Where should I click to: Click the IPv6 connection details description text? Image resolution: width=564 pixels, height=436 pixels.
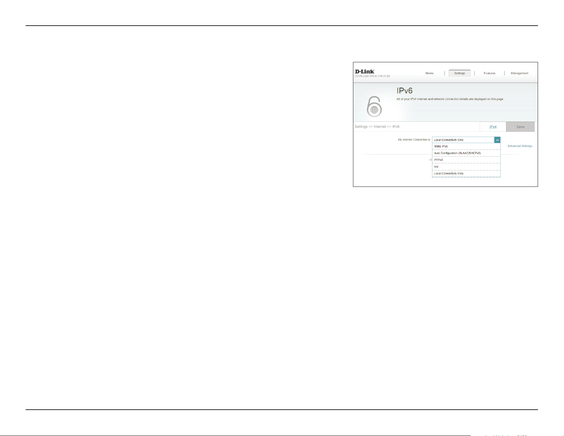pos(450,99)
